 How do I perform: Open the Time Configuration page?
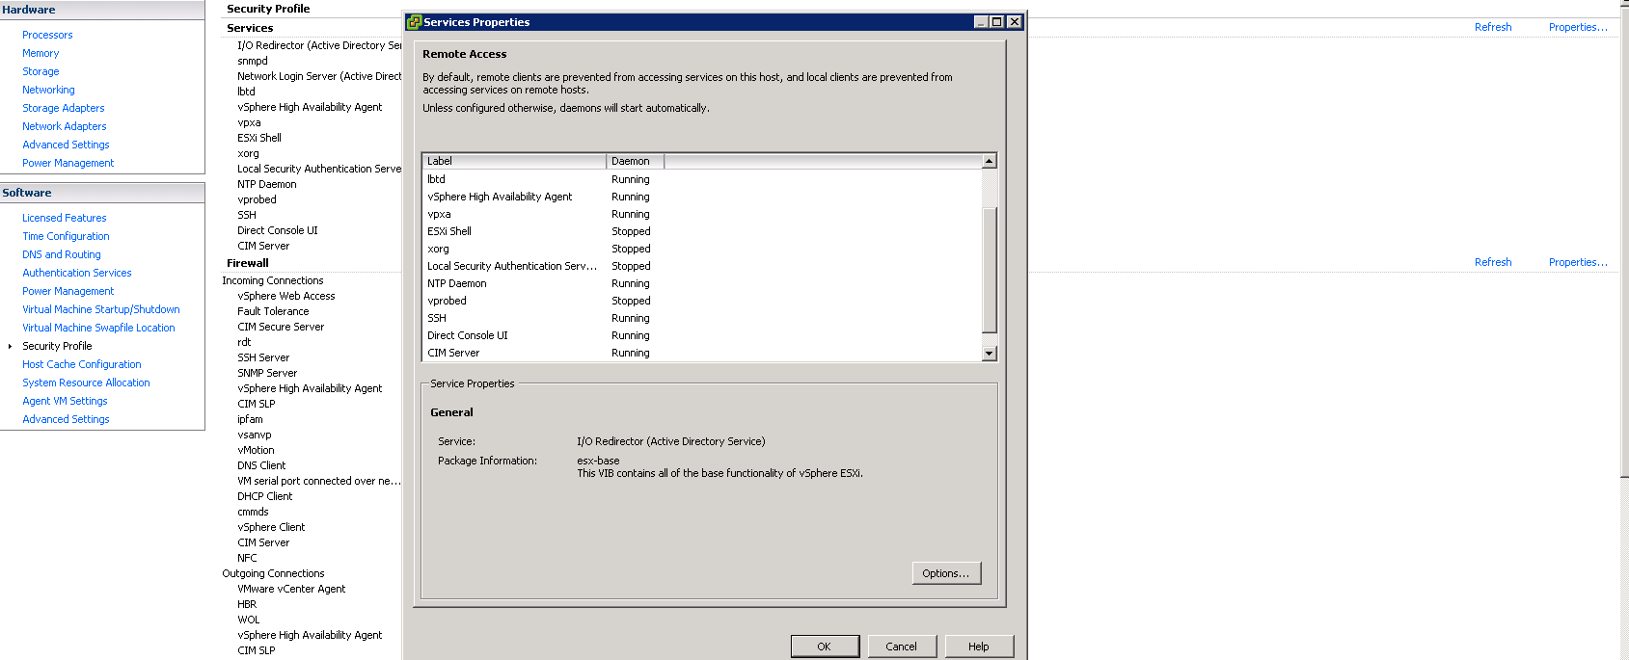66,236
